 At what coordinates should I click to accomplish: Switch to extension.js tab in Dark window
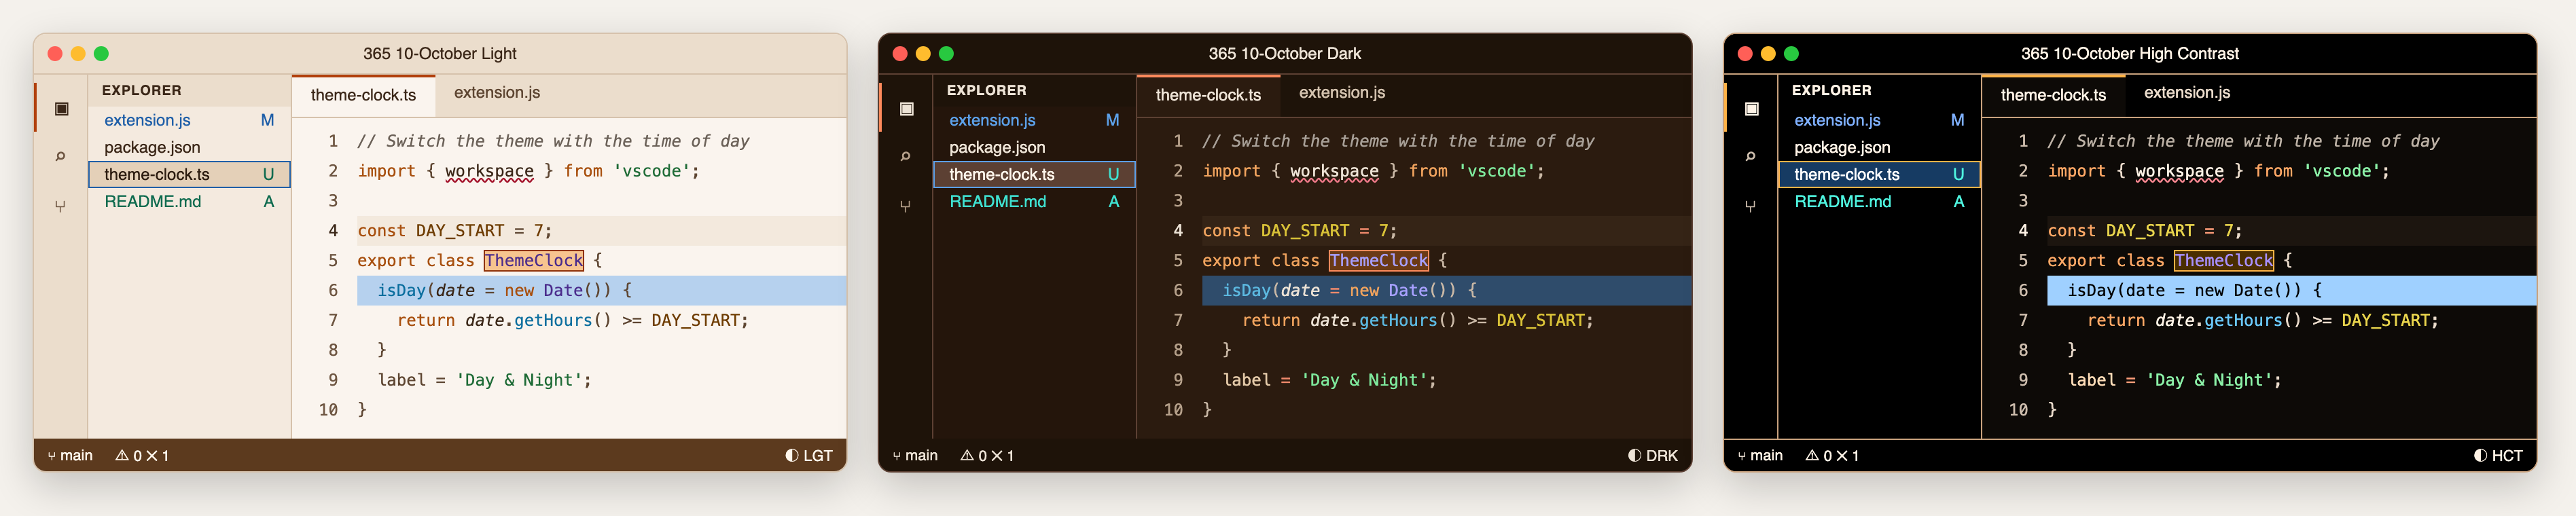coord(1342,93)
